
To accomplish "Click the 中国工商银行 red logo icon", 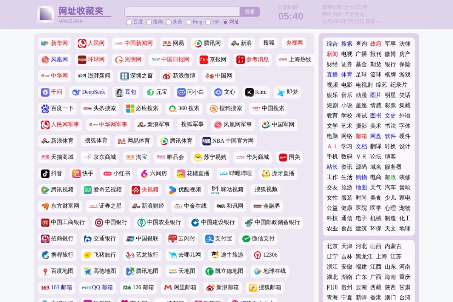I will point(45,222).
